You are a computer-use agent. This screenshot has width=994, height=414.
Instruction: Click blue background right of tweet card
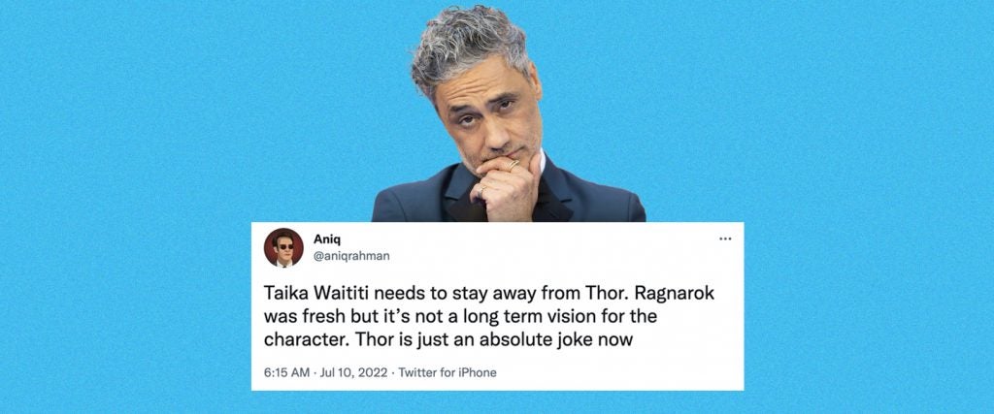[x=869, y=303]
